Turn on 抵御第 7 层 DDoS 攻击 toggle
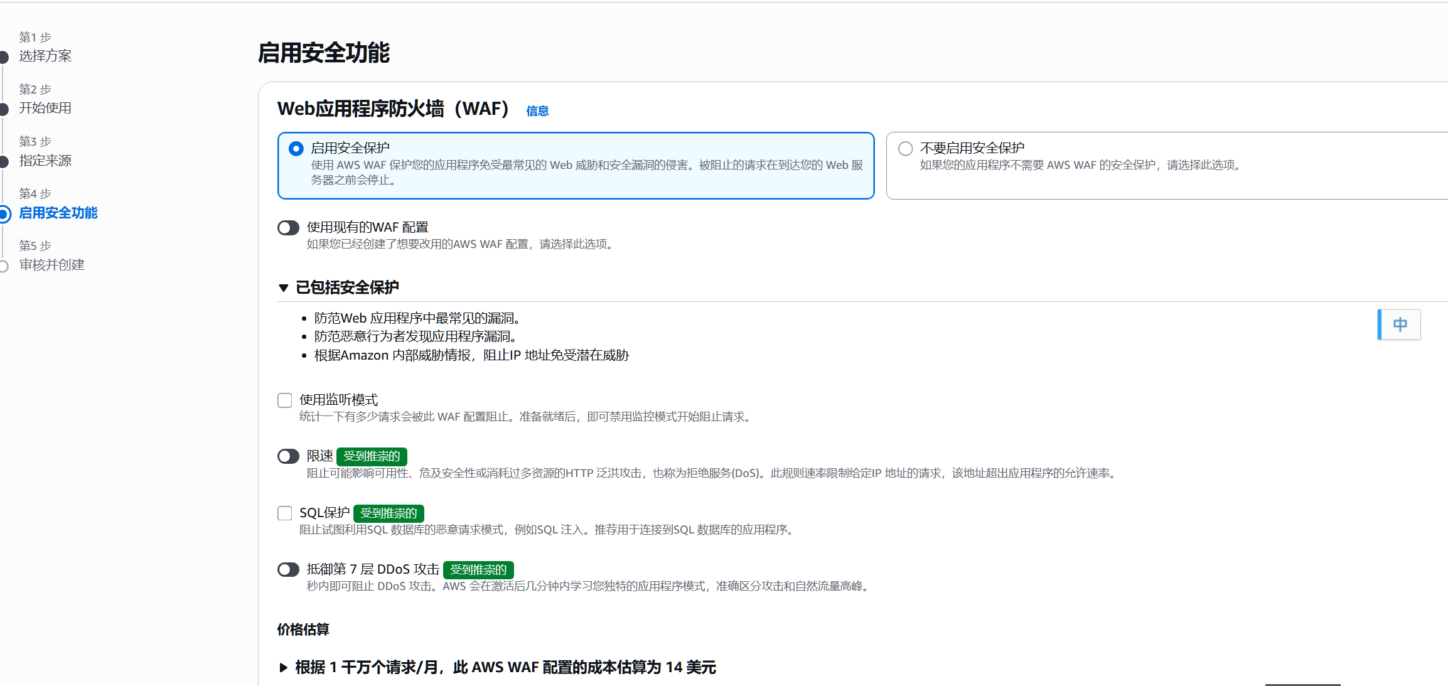This screenshot has width=1448, height=686. pos(289,570)
